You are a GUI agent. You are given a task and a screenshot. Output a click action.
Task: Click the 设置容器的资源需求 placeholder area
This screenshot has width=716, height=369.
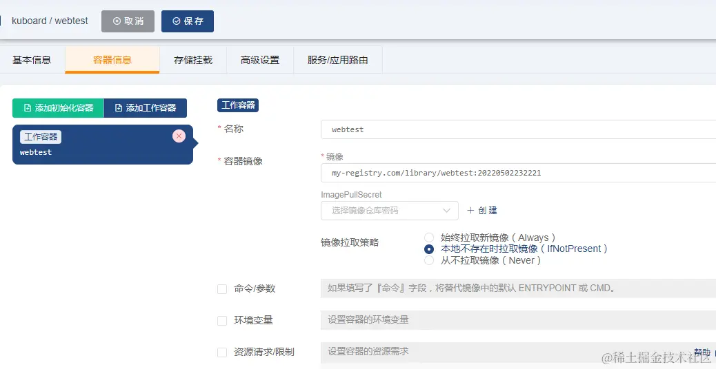[518, 352]
